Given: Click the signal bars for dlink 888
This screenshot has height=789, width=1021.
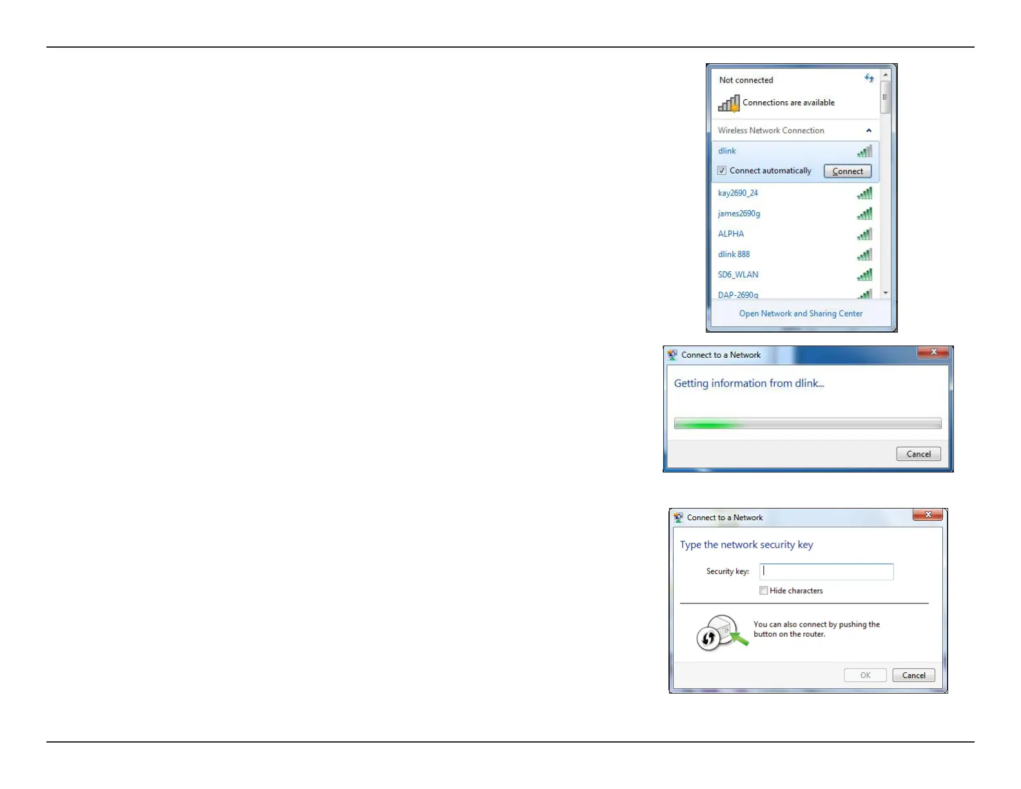Looking at the screenshot, I should tap(864, 255).
